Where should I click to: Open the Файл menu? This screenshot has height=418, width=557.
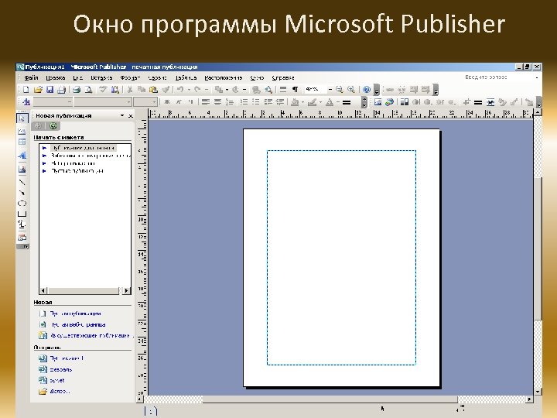[31, 77]
